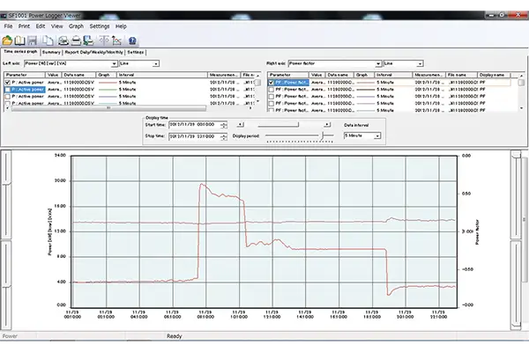Open the Graph menu

[76, 26]
